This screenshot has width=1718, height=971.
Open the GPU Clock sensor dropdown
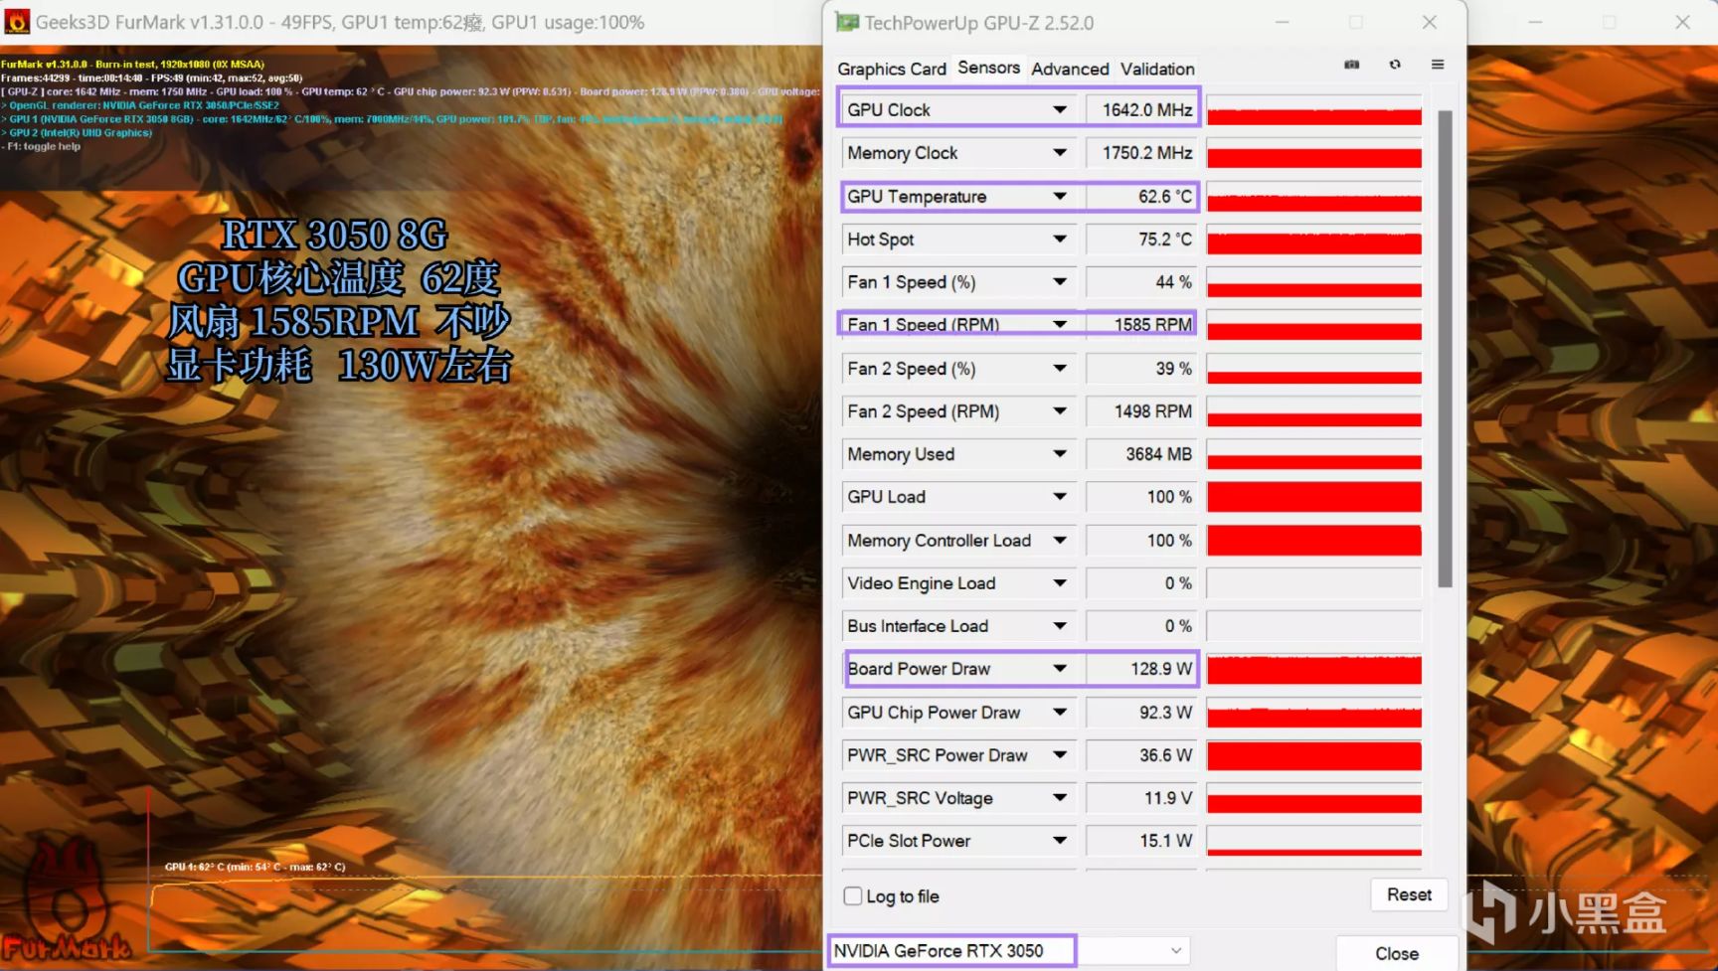coord(1060,109)
